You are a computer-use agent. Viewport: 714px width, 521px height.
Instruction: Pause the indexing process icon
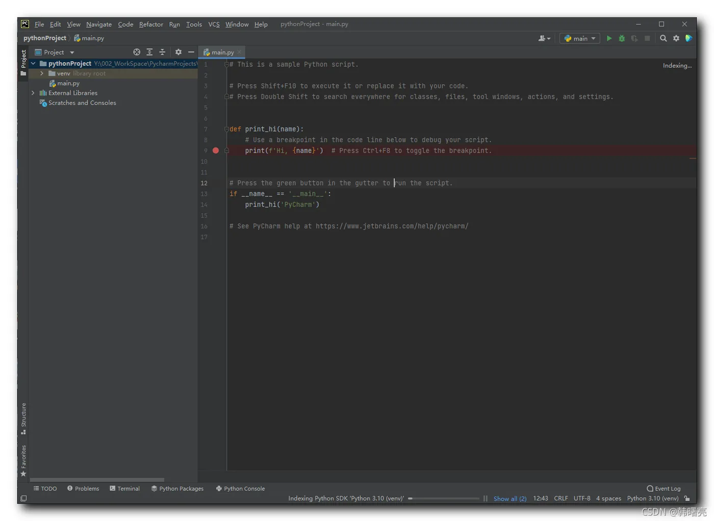(486, 499)
